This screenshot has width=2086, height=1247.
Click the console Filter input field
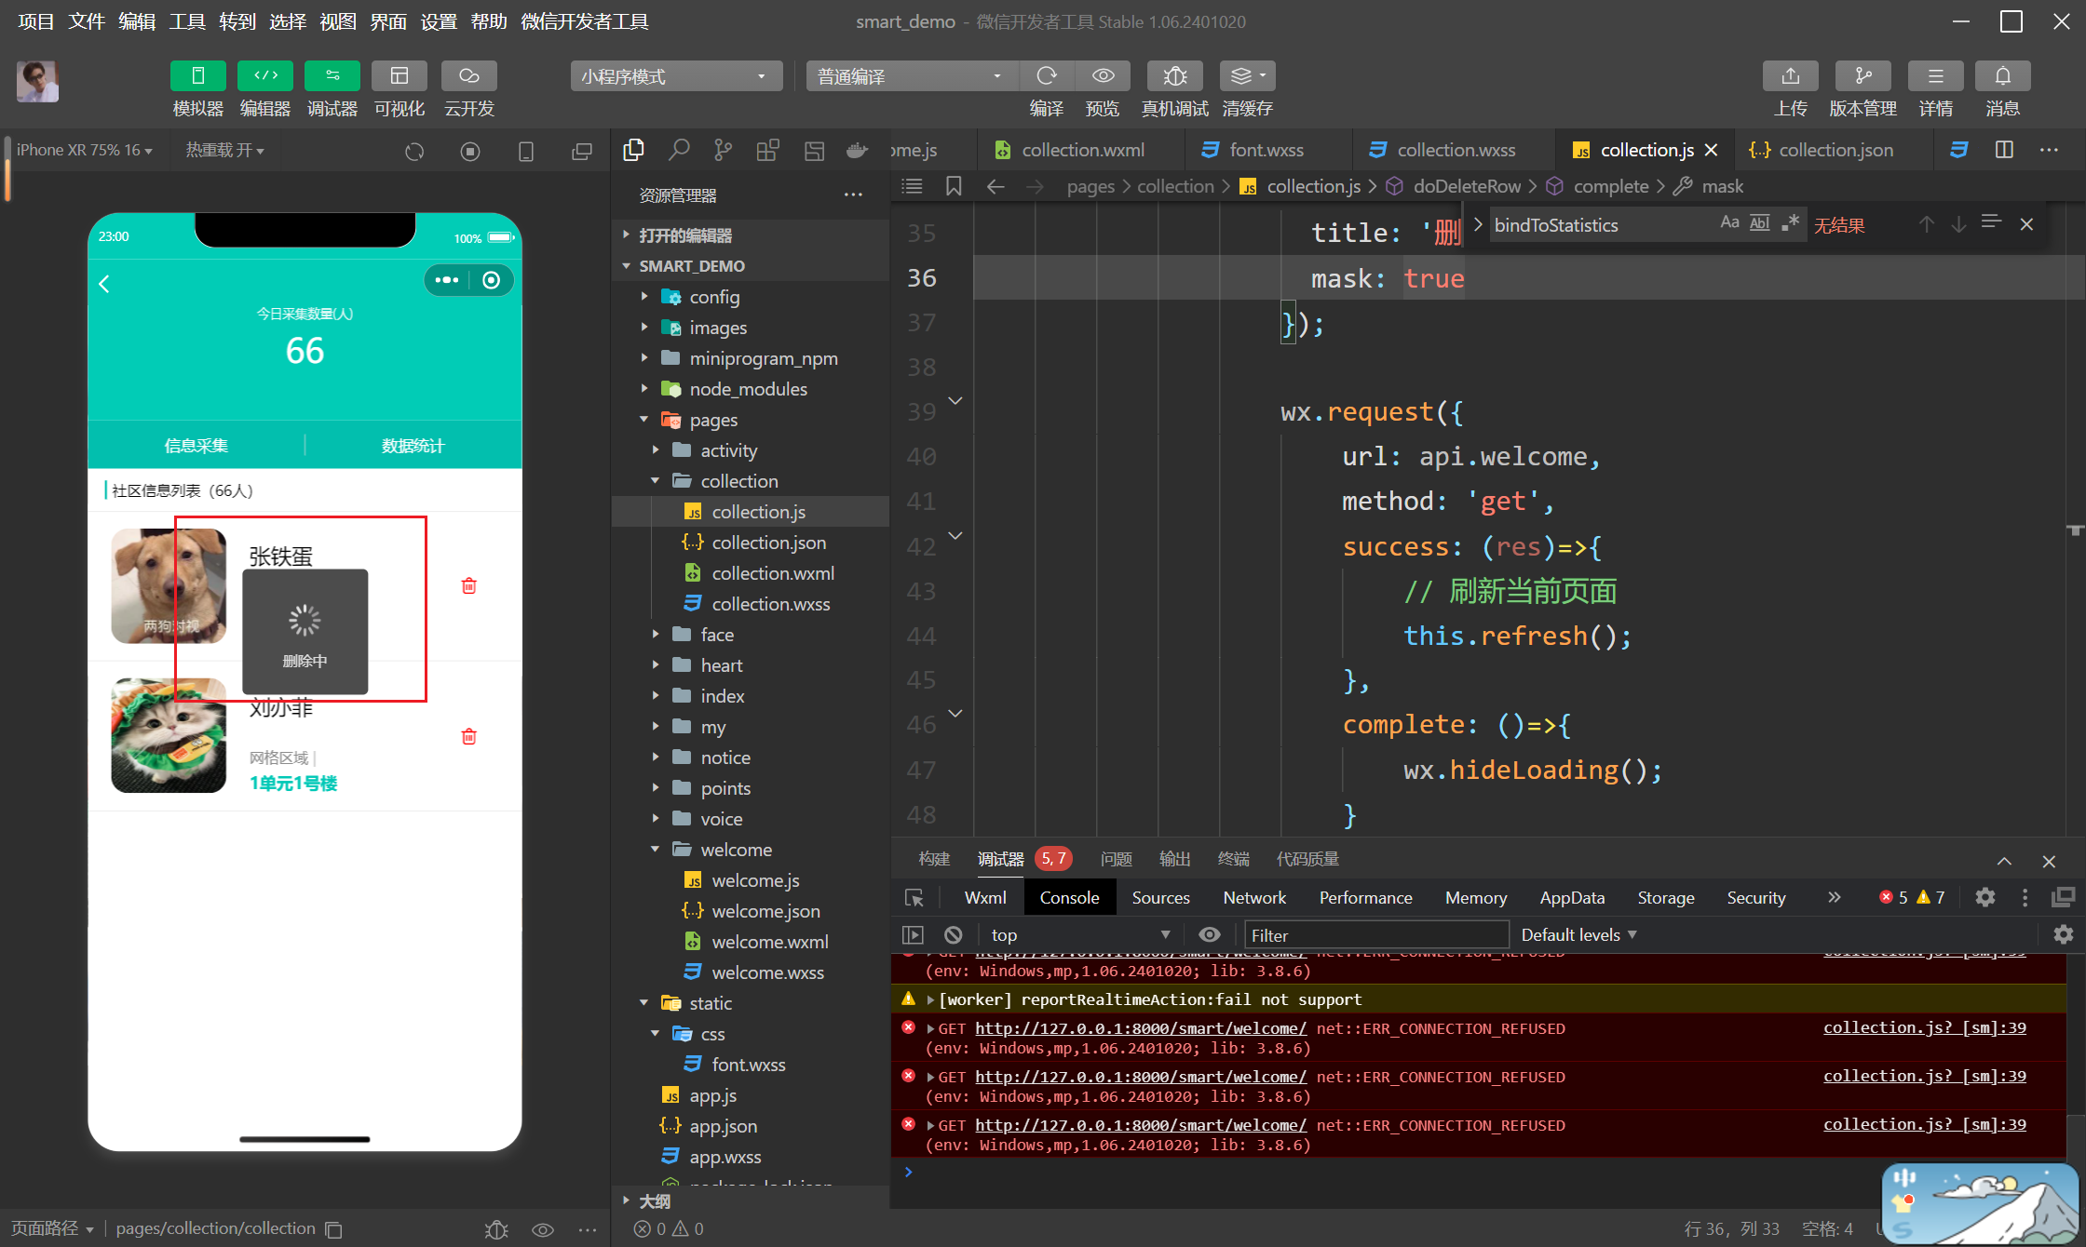(1375, 934)
